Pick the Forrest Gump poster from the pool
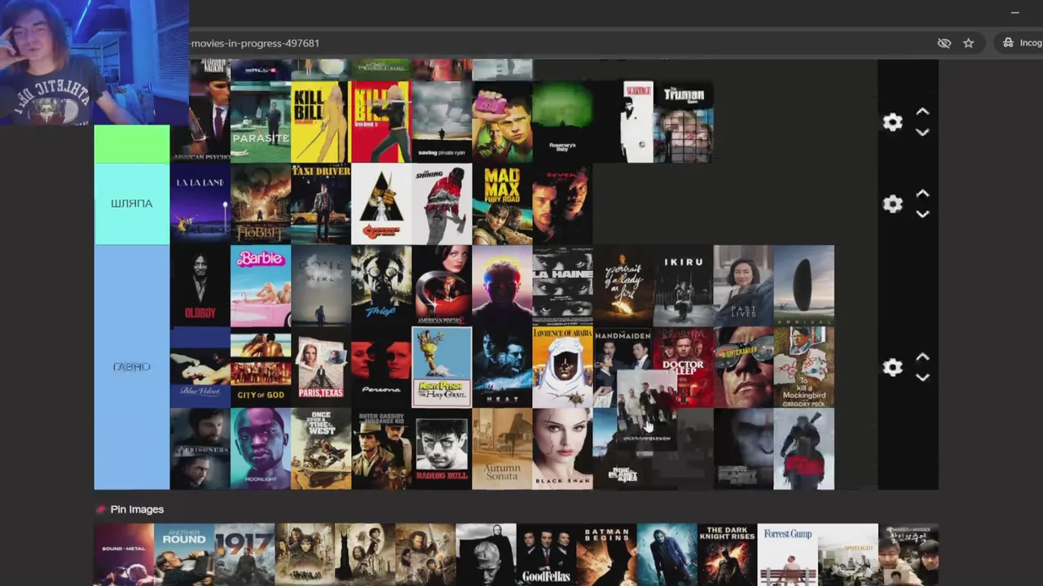The width and height of the screenshot is (1043, 586). 788,554
